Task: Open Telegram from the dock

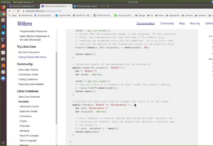Action: pos(3,33)
